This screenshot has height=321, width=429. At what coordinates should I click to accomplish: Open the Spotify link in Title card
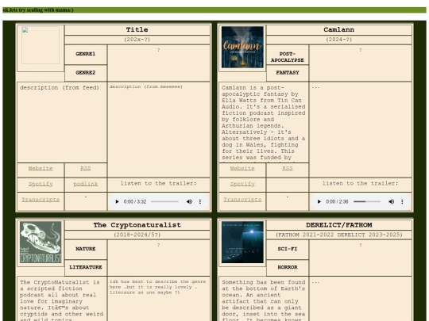coord(41,184)
